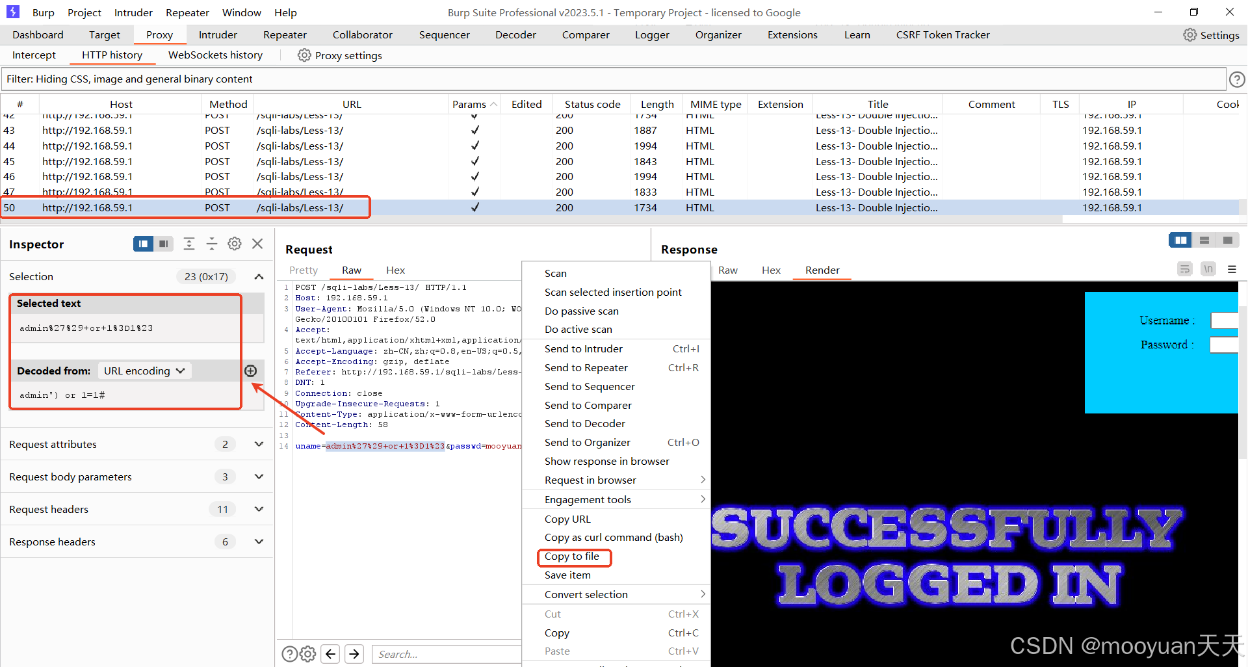Dock Inspector panel to the right side

click(x=164, y=244)
